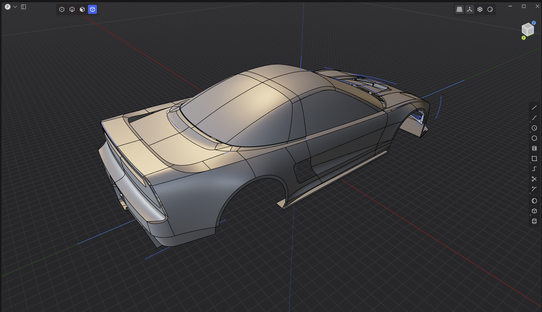Click the view orientation cube
This screenshot has width=542, height=312.
528,29
